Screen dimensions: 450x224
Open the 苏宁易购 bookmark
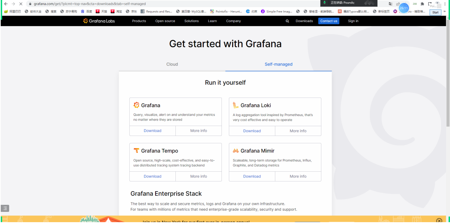point(69,11)
